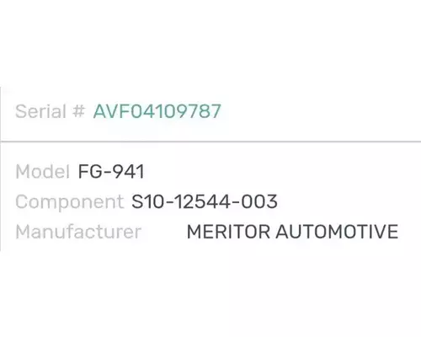Click the 'AVF' prefix of the green serial link
Screen dimensions: 421x337
click(112, 111)
